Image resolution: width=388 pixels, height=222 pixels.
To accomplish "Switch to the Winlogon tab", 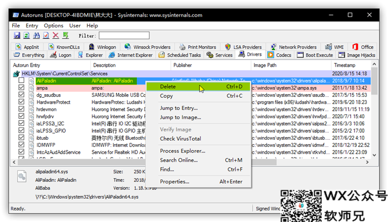I will pyautogui.click(x=102, y=47).
